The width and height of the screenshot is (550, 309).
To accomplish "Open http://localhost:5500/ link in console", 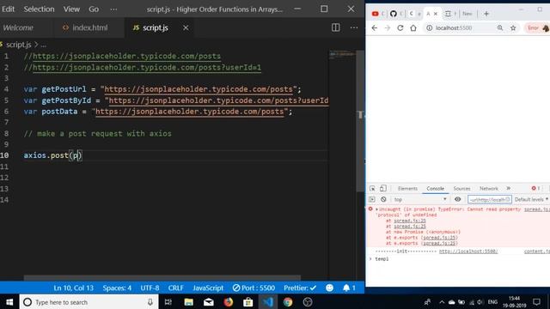I will pos(468,251).
